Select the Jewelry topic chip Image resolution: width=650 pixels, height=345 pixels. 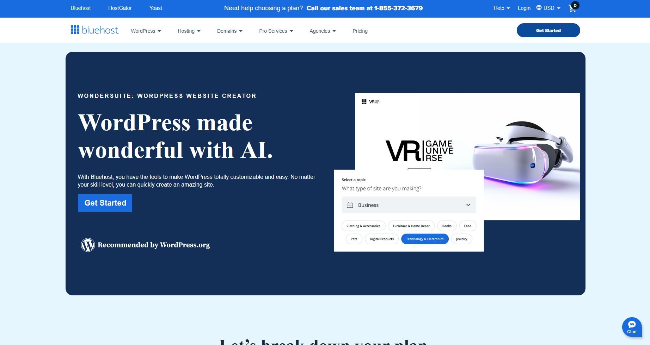(461, 239)
